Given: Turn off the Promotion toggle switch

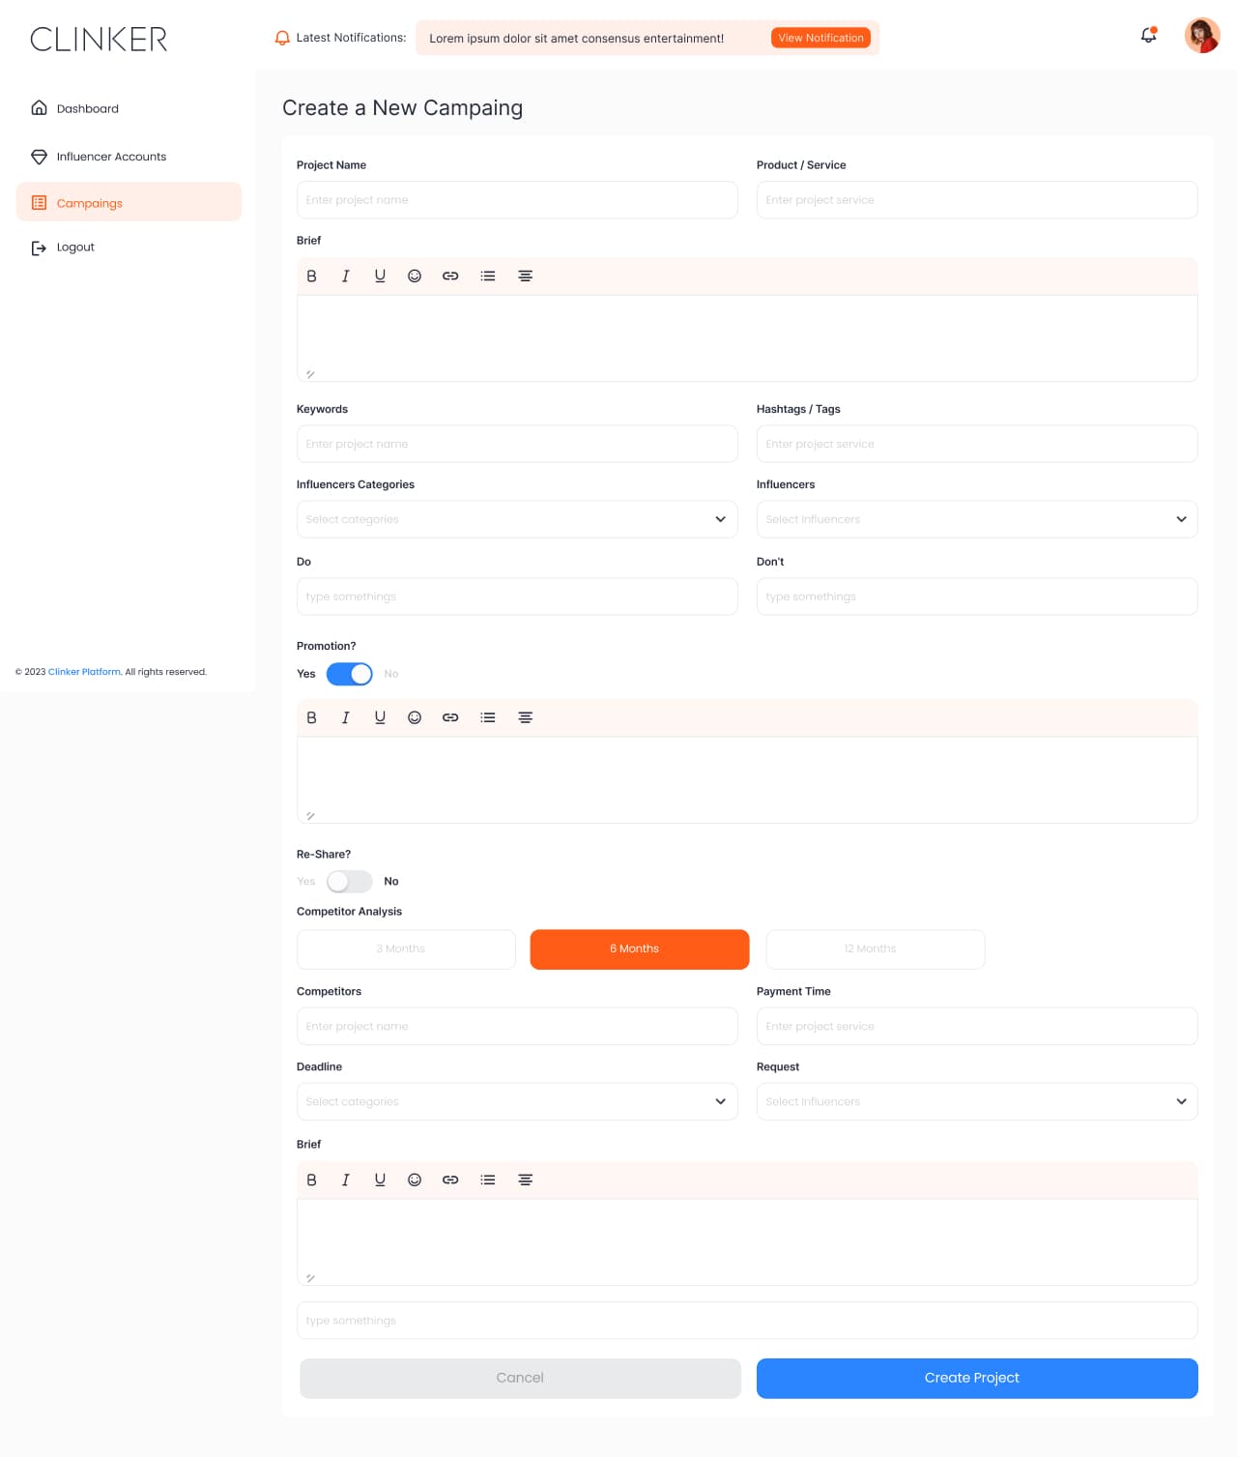Looking at the screenshot, I should point(349,674).
